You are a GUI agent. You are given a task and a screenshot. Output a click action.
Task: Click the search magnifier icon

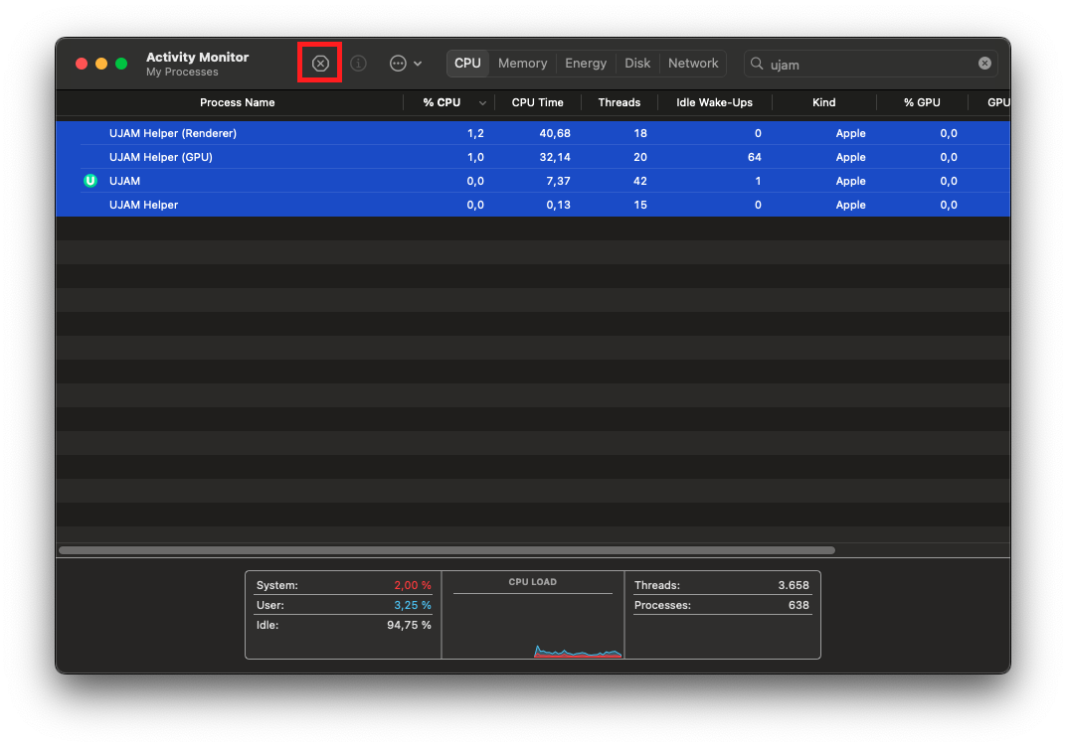point(757,64)
